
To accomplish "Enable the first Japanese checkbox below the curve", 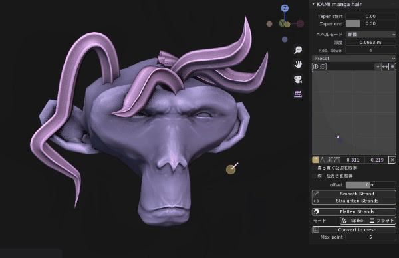I will coord(315,168).
